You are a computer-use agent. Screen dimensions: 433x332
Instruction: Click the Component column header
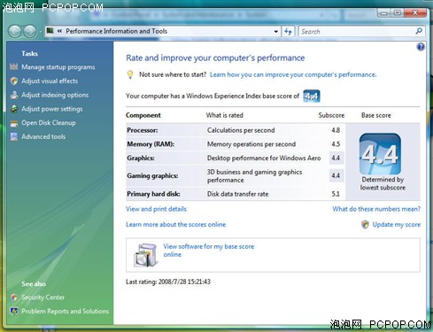[143, 115]
